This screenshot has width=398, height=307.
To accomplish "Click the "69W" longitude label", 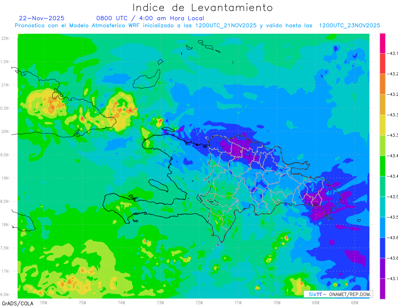I will pyautogui.click(x=315, y=302).
